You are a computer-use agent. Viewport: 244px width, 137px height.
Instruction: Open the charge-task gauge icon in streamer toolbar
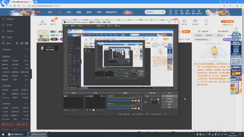tap(184, 22)
